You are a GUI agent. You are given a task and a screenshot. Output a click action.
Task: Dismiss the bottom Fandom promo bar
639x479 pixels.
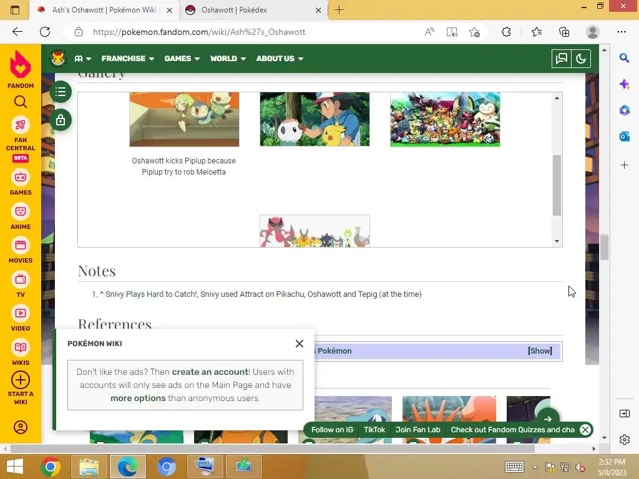585,430
